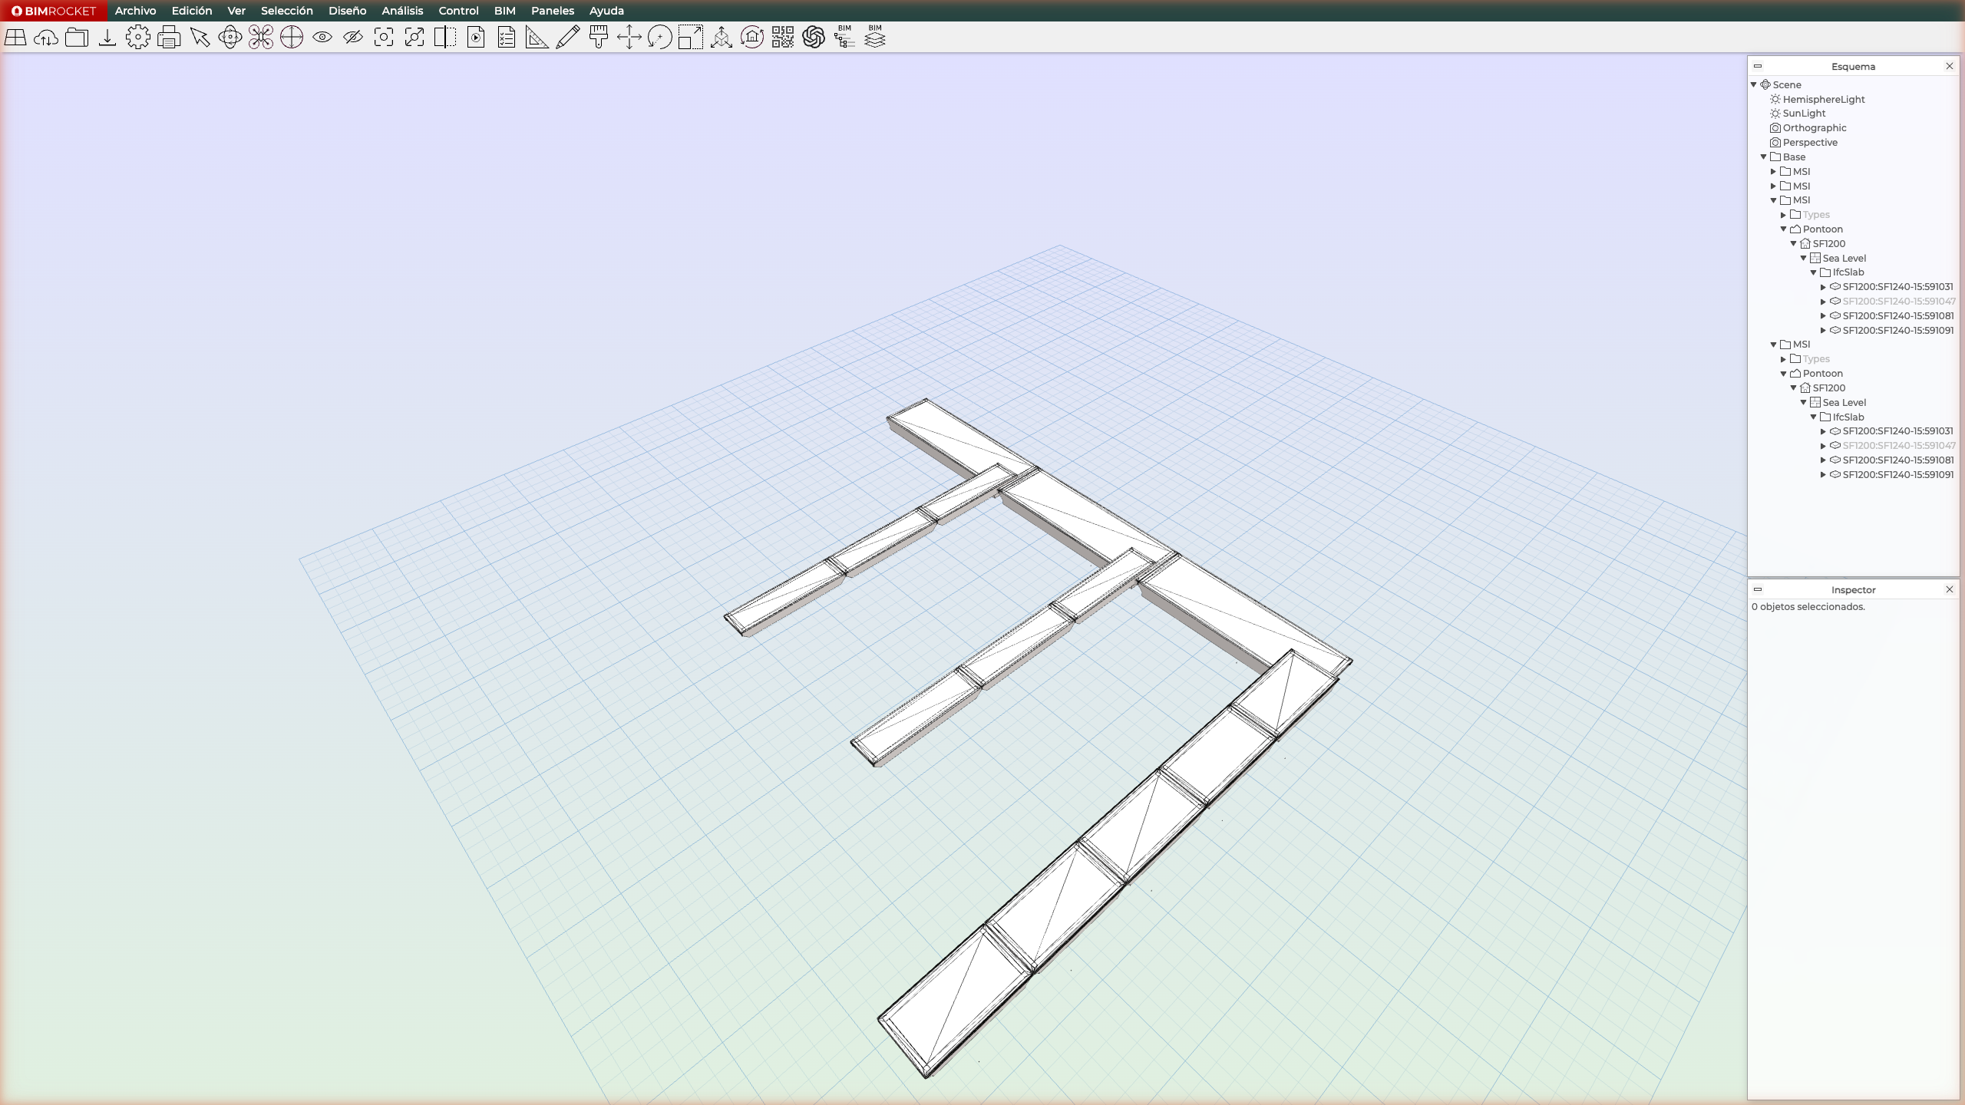Click the hide crossed-eye icon
The width and height of the screenshot is (1965, 1105).
coord(353,37)
